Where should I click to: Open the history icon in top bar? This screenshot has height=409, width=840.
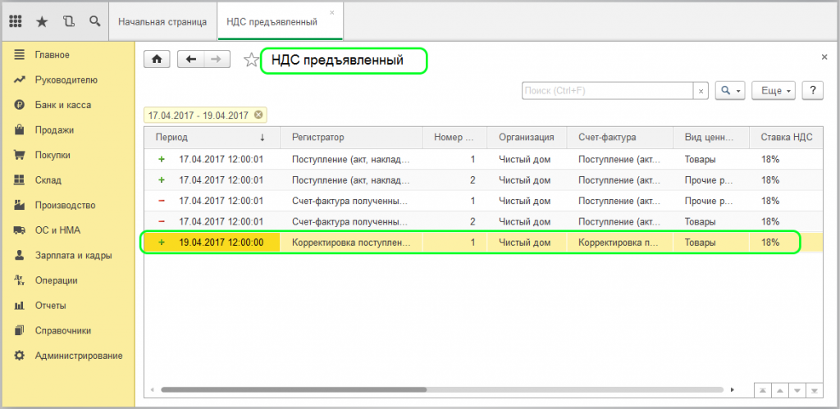(x=68, y=21)
